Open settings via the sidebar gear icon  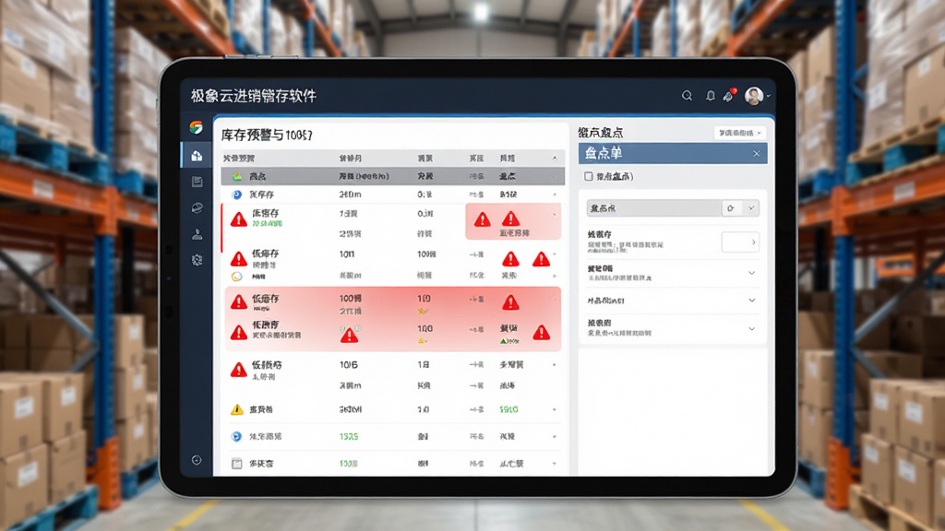(x=197, y=260)
